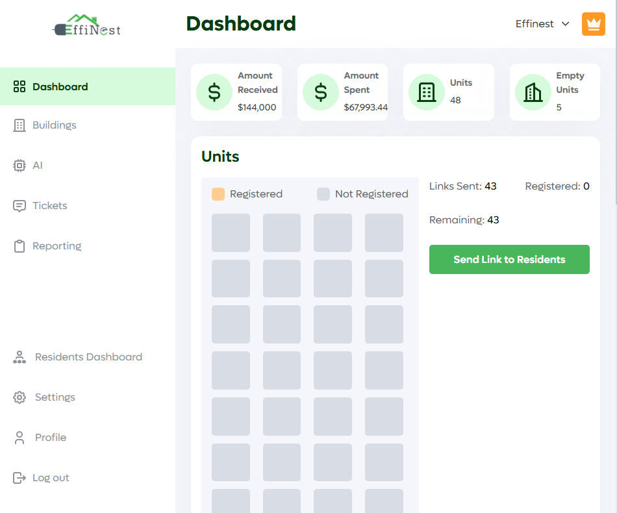617x513 pixels.
Task: Open Residents Dashboard
Action: 88,357
